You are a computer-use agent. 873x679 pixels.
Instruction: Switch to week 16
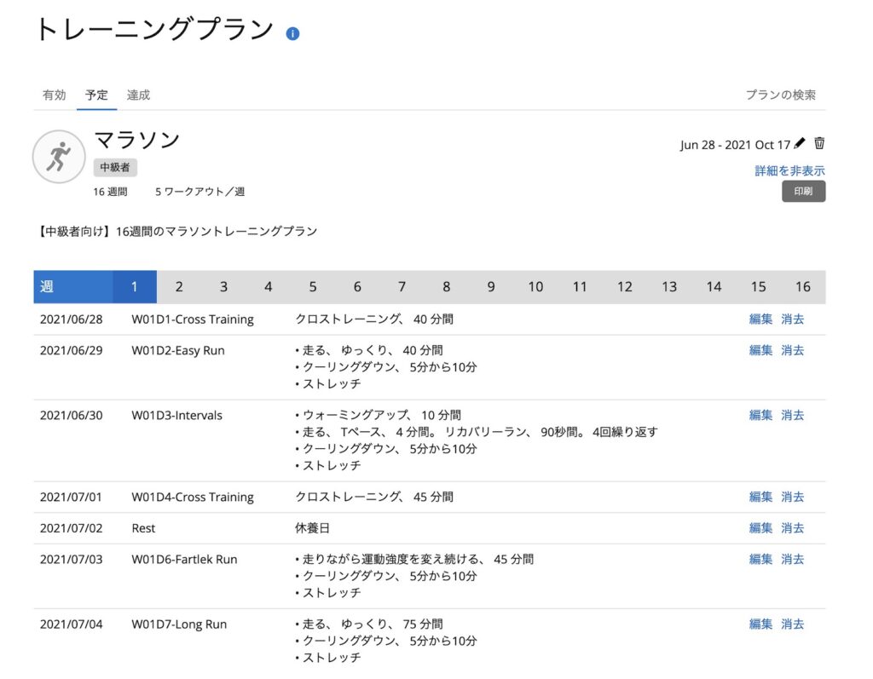(802, 286)
